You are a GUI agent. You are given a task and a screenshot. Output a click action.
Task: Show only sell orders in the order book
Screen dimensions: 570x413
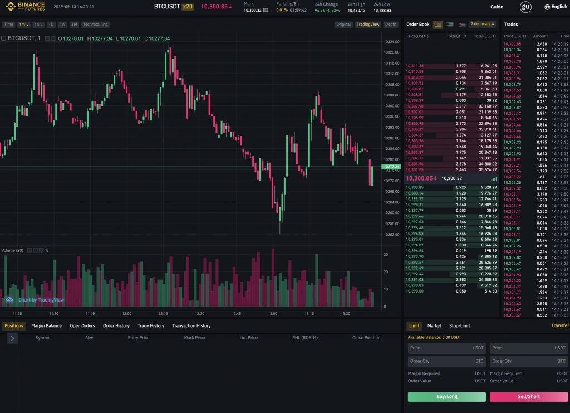coord(461,25)
